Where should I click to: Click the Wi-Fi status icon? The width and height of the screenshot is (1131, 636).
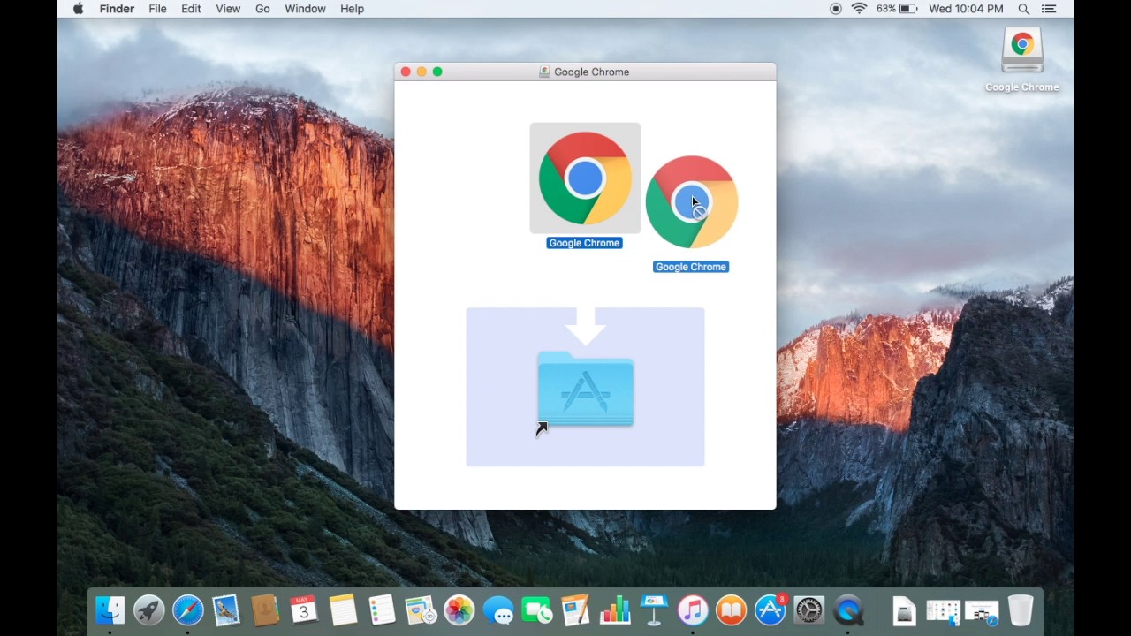coord(859,9)
